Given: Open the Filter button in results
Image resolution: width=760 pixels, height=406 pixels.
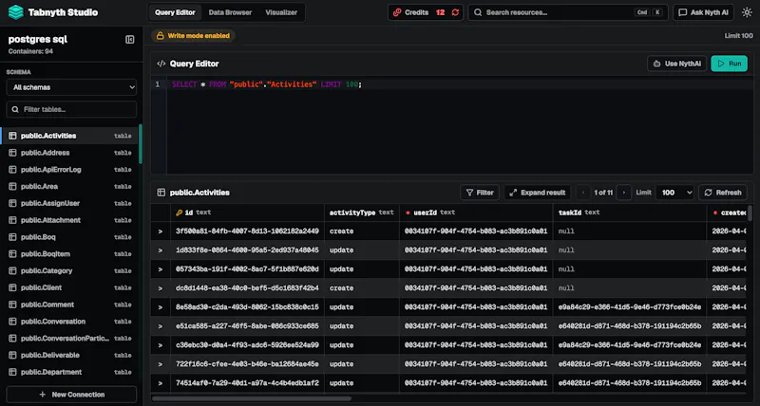Looking at the screenshot, I should coord(480,193).
